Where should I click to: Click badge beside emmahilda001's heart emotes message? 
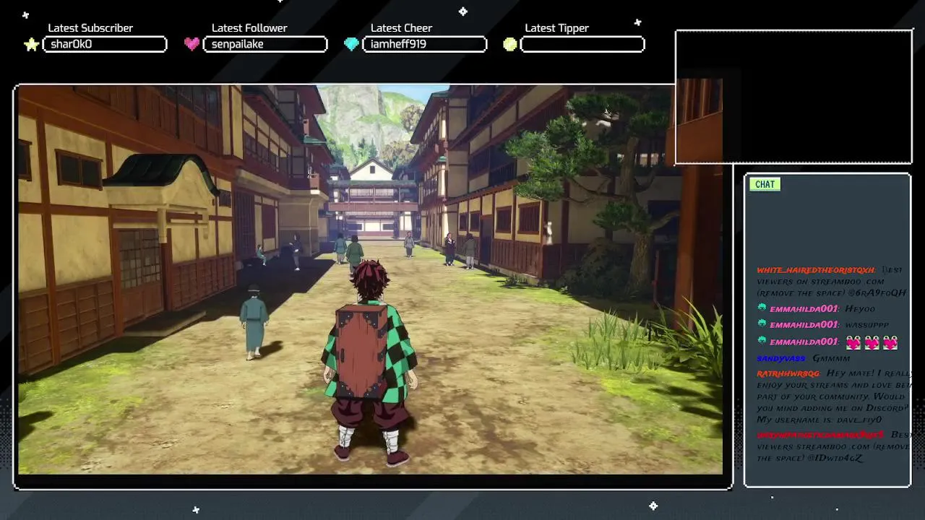point(762,341)
